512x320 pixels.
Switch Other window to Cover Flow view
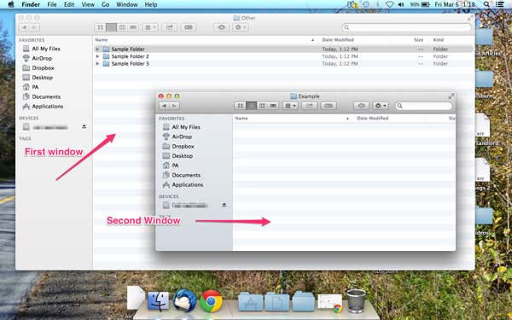click(133, 27)
